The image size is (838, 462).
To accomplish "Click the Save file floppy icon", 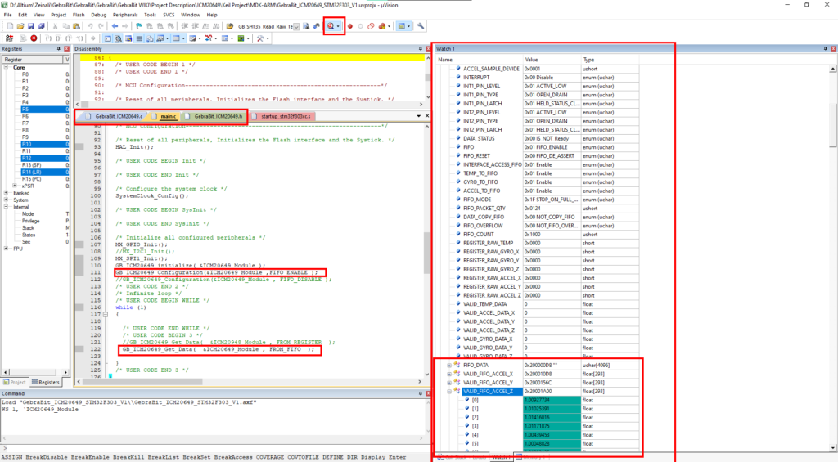I will click(x=30, y=26).
